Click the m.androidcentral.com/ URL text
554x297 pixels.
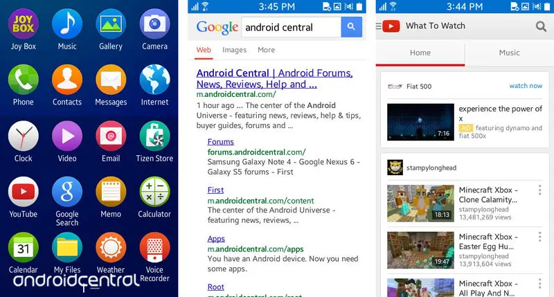click(236, 94)
